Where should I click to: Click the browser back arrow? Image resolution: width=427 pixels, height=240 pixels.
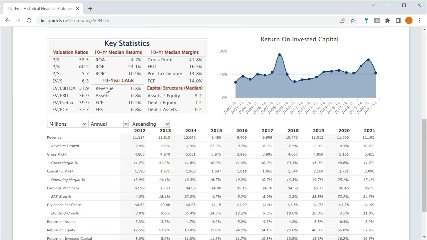7,20
